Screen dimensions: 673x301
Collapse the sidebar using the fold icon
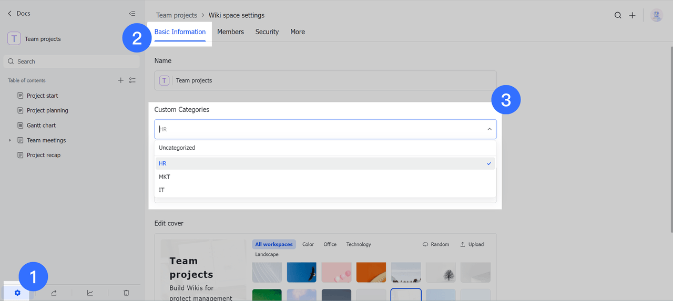click(x=132, y=14)
